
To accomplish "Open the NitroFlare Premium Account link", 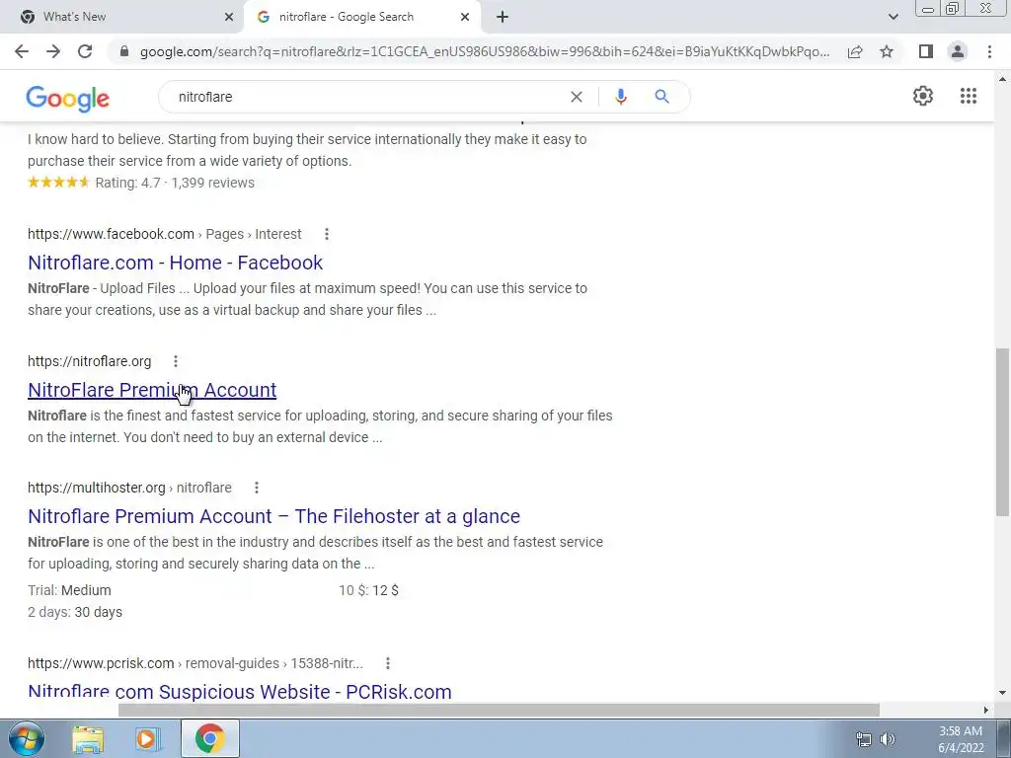I will (x=152, y=390).
